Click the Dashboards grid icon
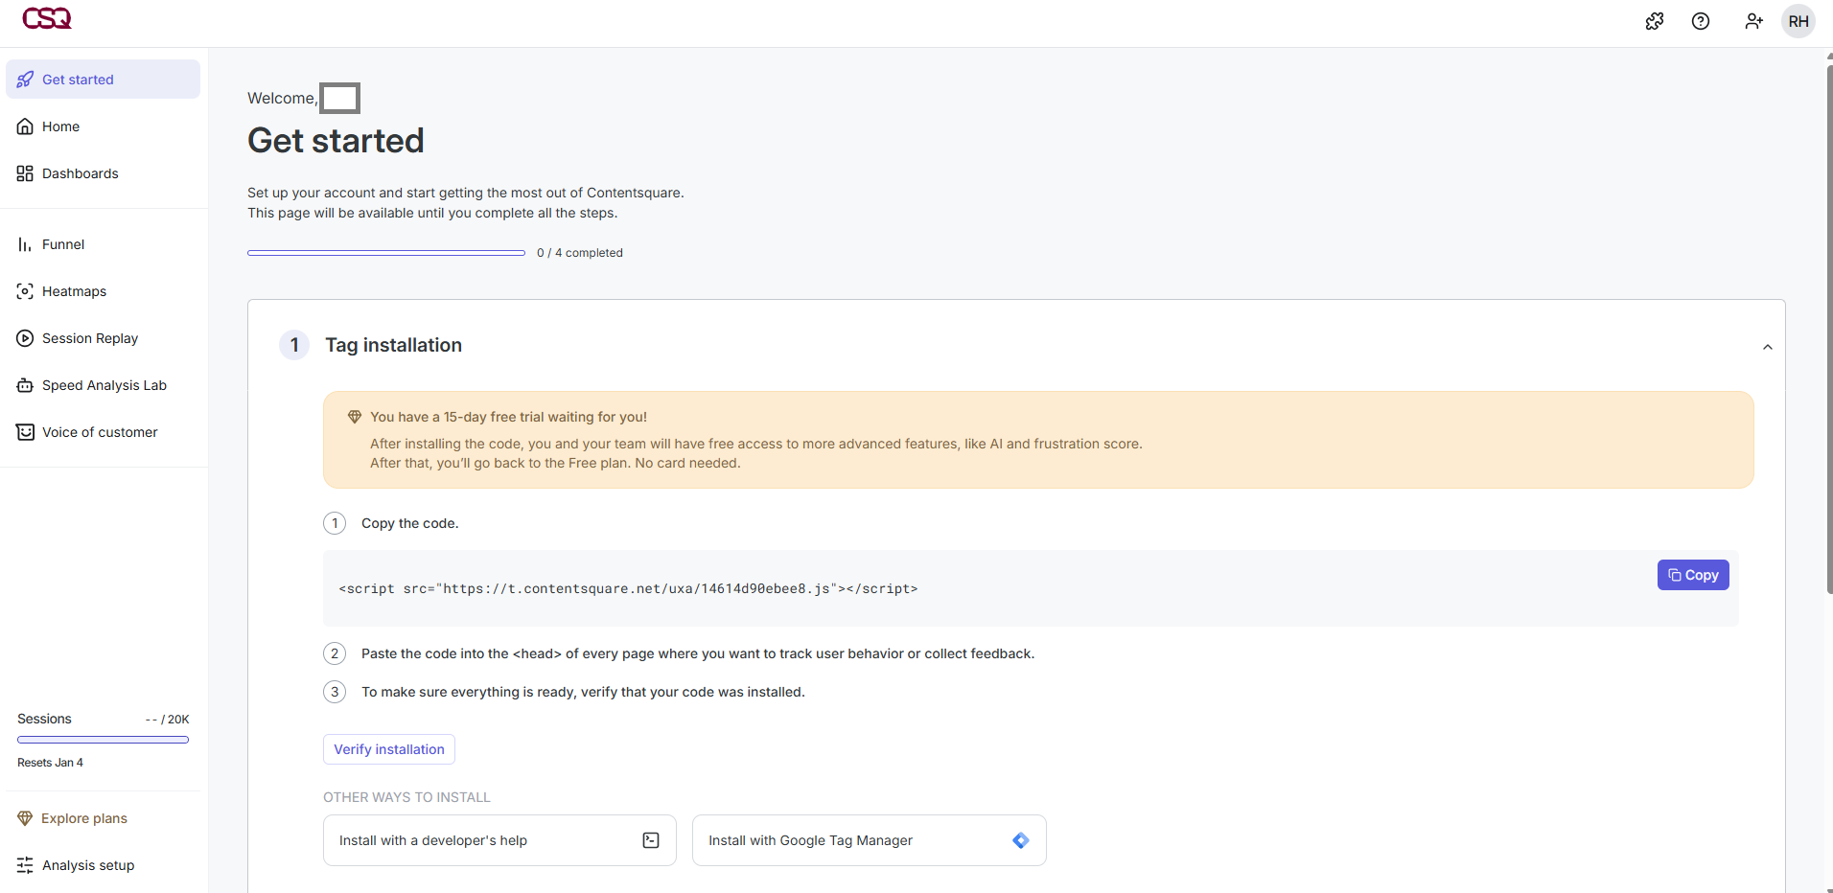This screenshot has width=1833, height=893. [25, 173]
